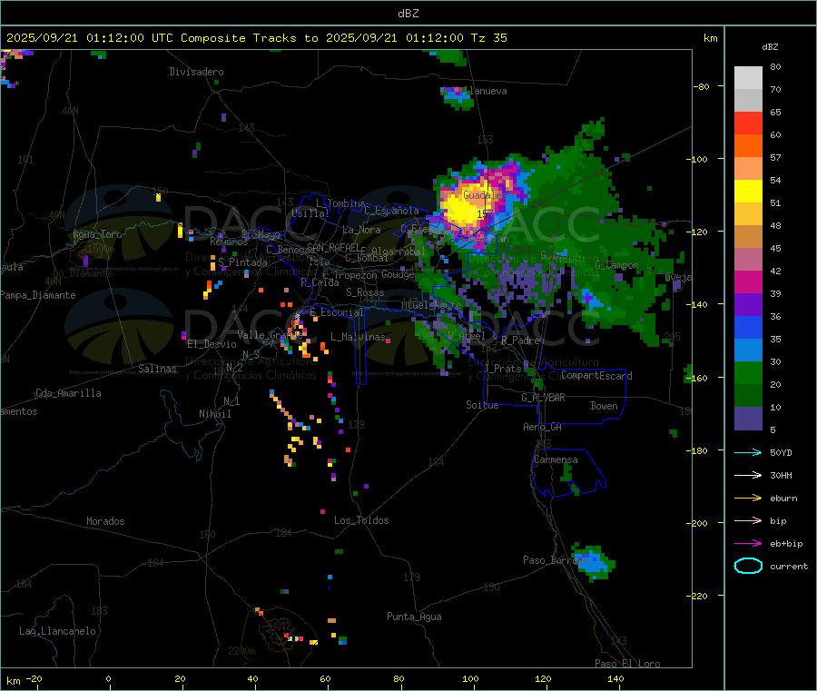Click the L_Malvinas map label

(x=358, y=337)
